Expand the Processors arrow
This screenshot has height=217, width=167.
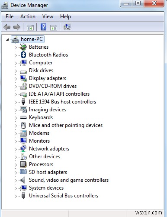[16, 165]
